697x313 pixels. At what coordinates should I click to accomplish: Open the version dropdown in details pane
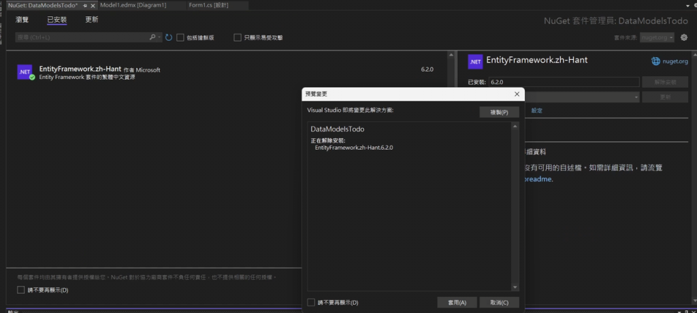point(636,97)
